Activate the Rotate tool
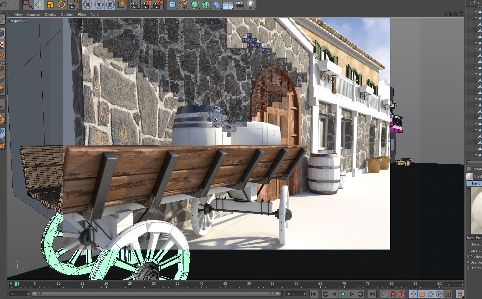 coord(62,4)
